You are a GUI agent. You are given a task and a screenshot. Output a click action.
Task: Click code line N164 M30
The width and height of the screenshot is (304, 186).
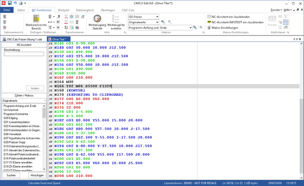coord(64,82)
